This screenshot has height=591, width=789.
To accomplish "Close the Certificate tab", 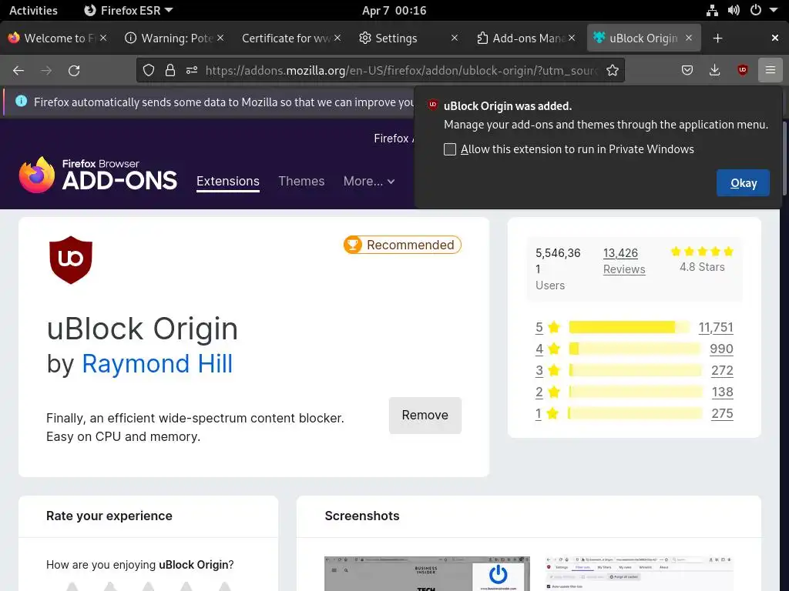I will click(337, 38).
